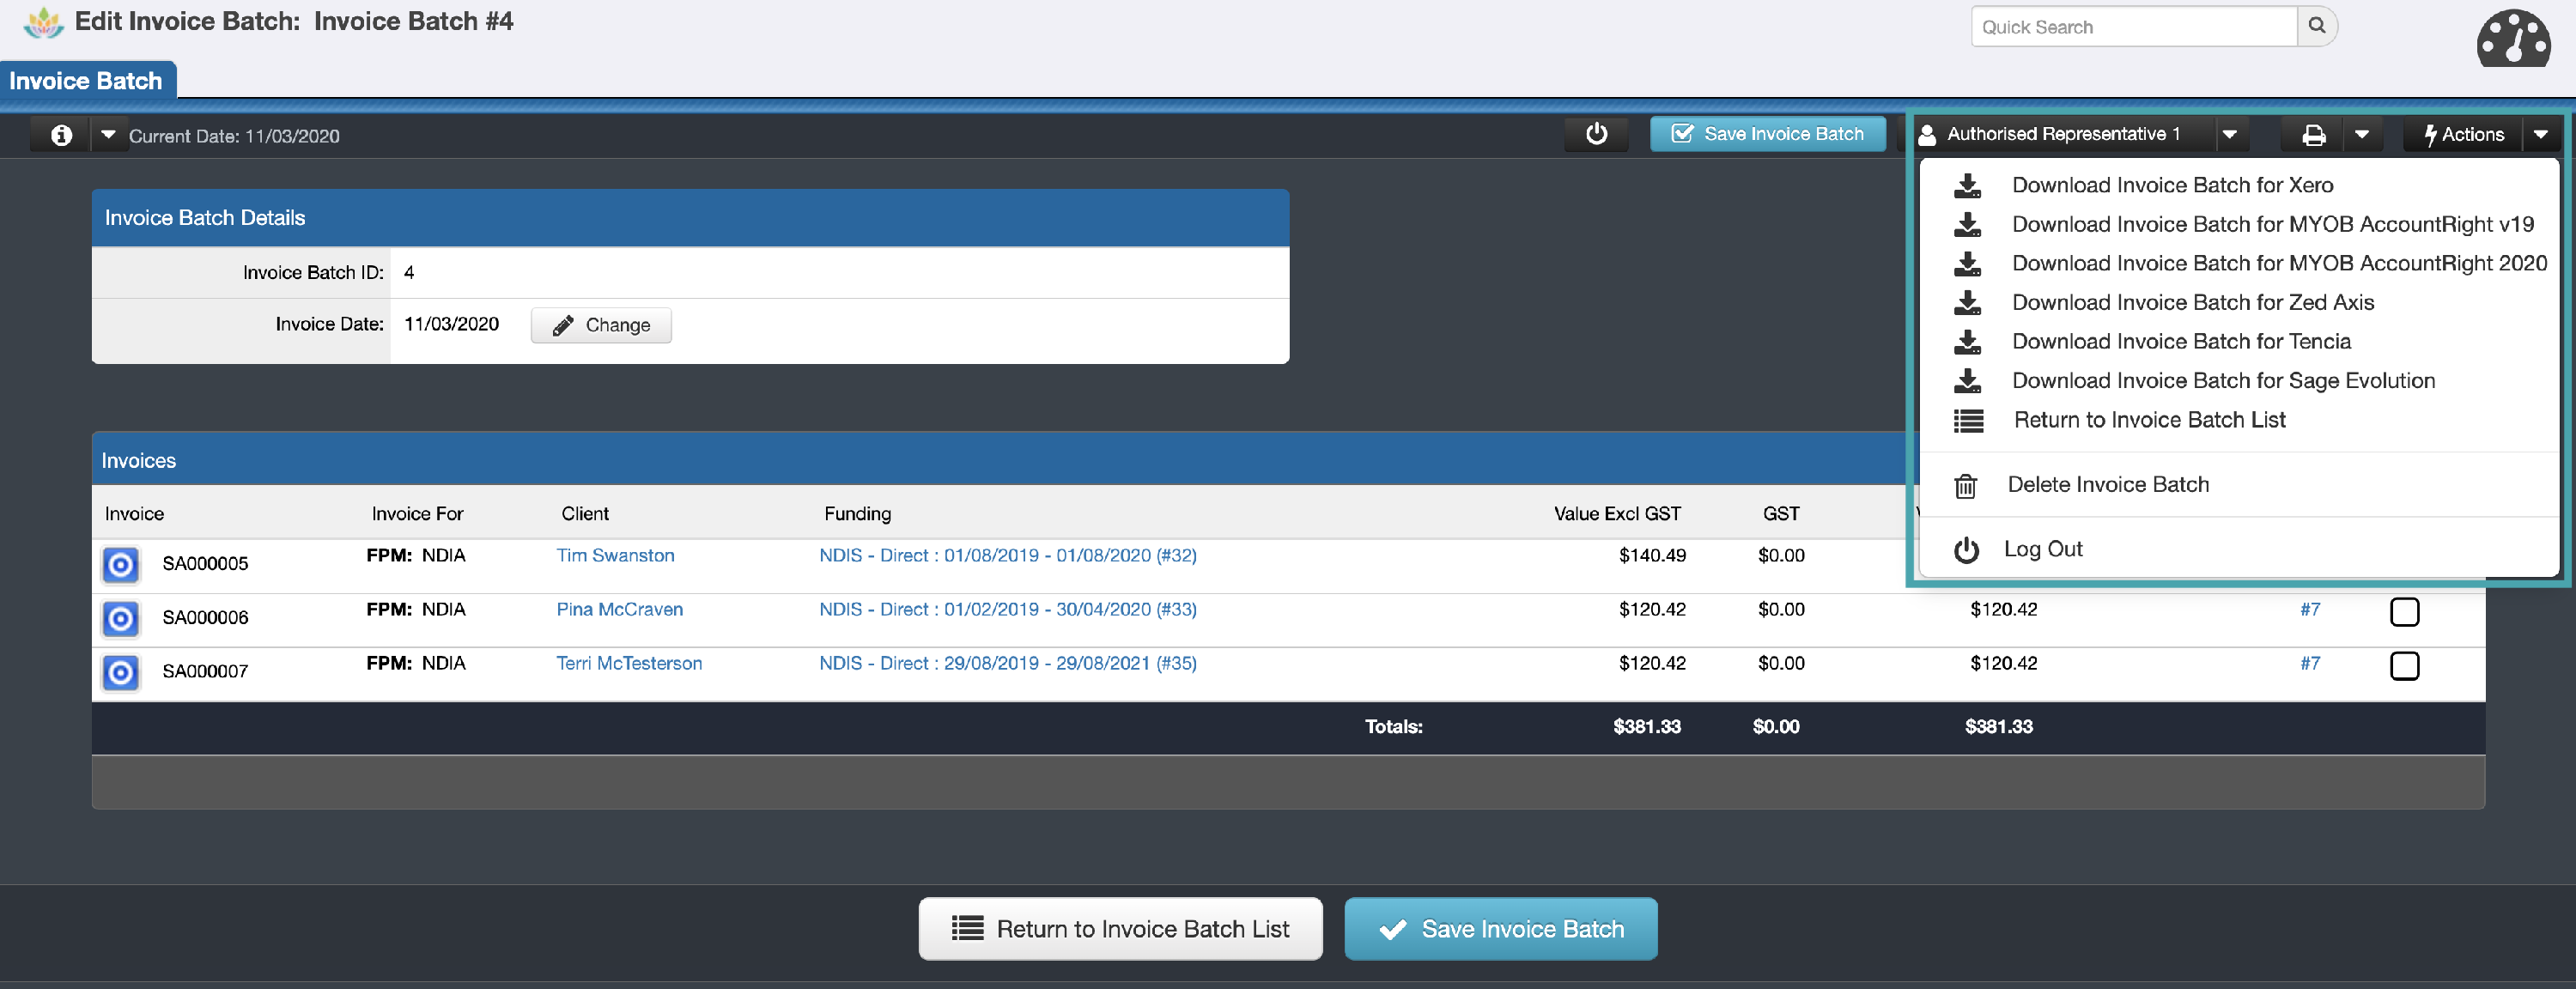Select the download icon beside Xero option
Viewport: 2576px width, 989px height.
click(x=1967, y=185)
